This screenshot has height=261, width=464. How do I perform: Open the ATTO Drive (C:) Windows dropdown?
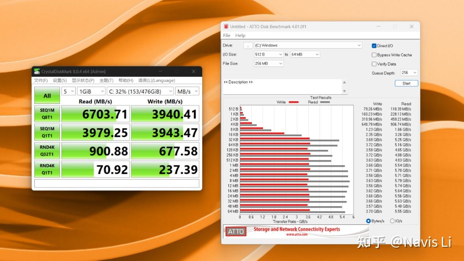pos(308,45)
